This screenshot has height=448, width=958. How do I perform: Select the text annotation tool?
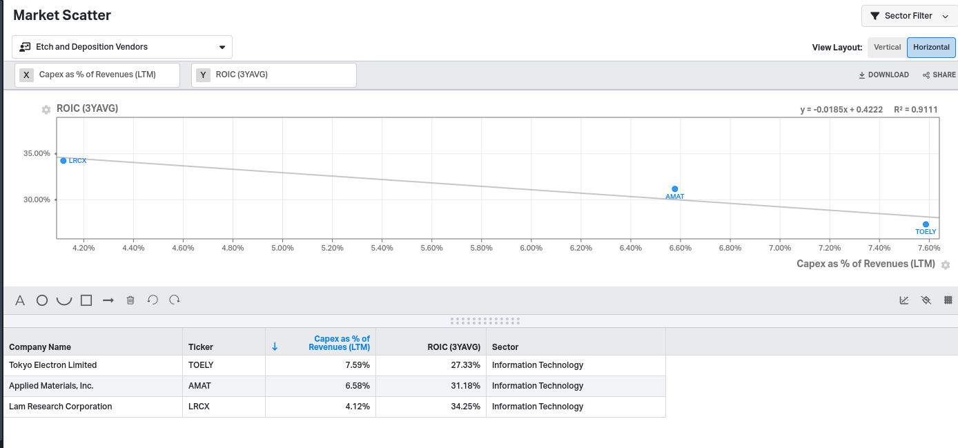20,300
